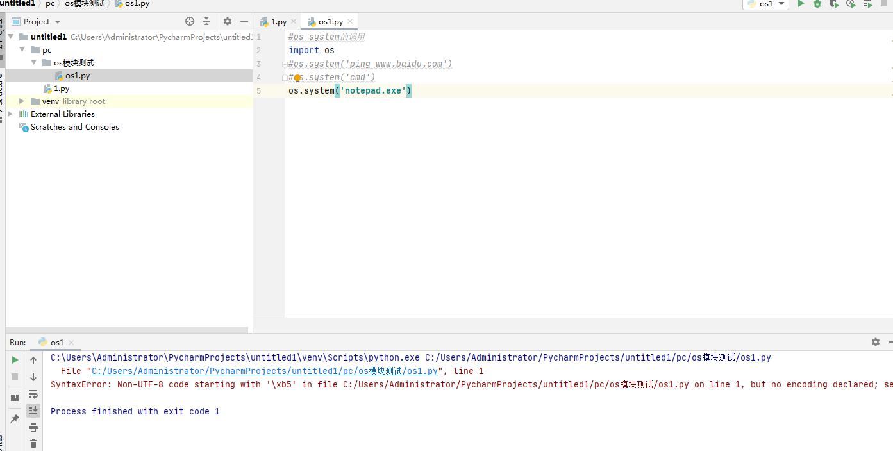
Task: Click the Stop button in Run panel
Action: 15,377
